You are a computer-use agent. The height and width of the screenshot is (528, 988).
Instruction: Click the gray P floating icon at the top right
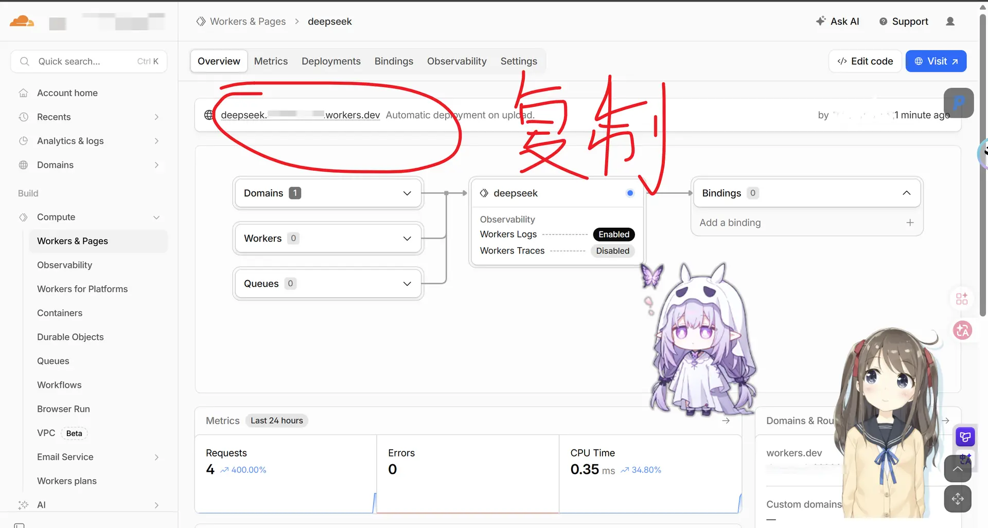click(x=959, y=103)
